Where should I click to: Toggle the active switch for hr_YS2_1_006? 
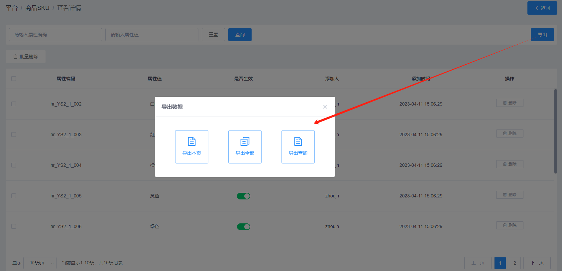point(244,227)
